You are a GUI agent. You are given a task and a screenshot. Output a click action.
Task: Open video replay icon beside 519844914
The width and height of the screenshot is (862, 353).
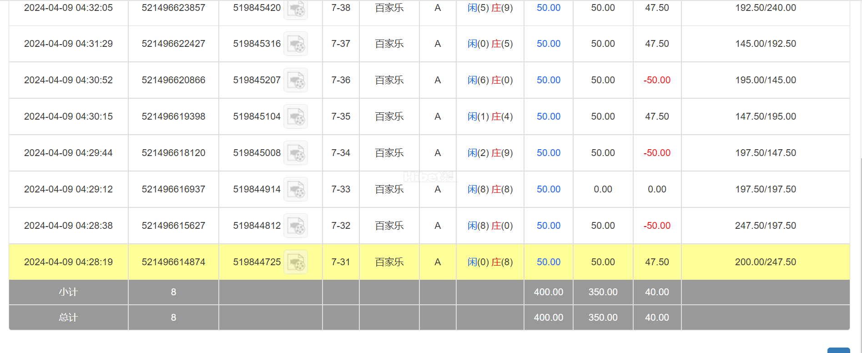[x=296, y=189]
